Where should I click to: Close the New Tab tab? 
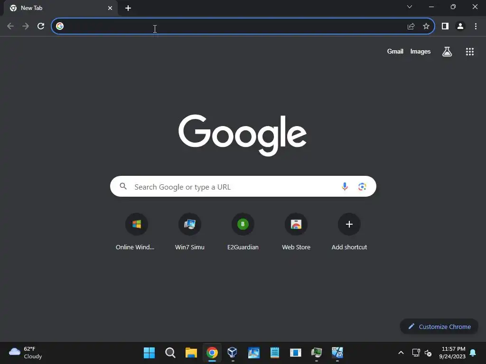point(110,8)
